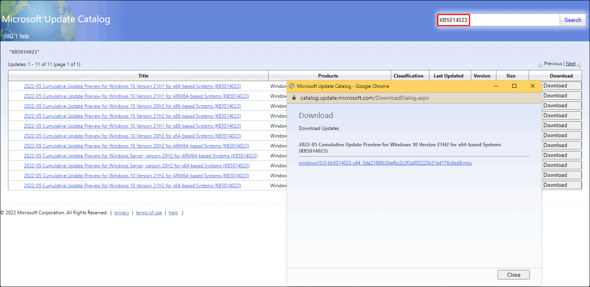Sort results by the Last Updated column
590x287 pixels.
(449, 76)
